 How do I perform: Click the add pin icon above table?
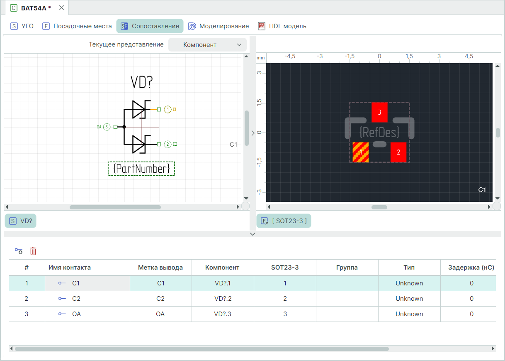tap(19, 251)
